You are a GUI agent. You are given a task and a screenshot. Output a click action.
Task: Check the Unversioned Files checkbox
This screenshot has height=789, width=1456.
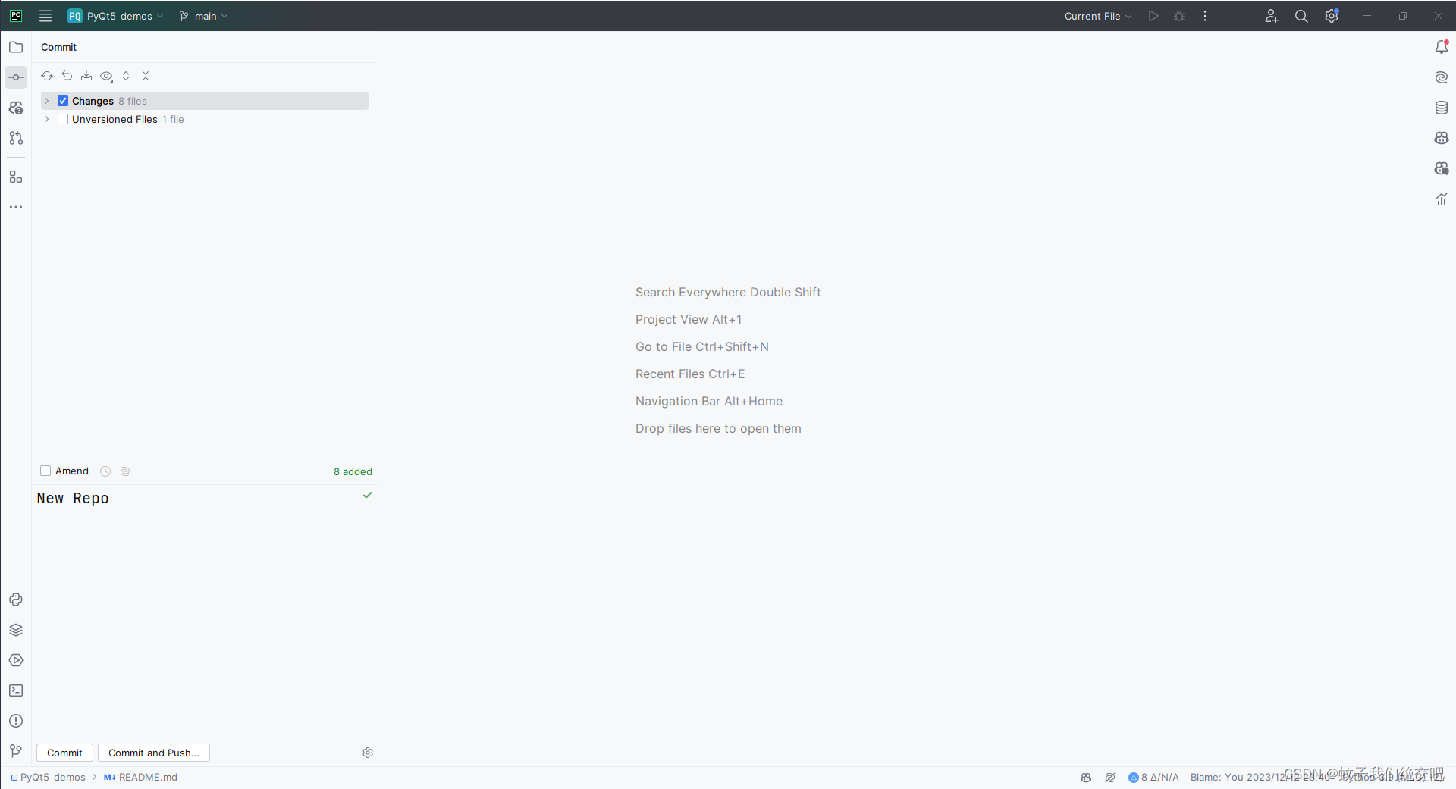coord(63,119)
